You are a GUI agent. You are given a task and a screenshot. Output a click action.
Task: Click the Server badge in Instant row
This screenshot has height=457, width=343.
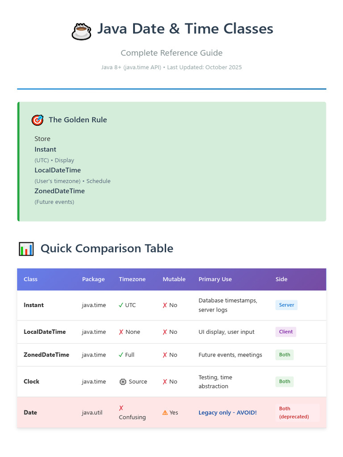(286, 305)
